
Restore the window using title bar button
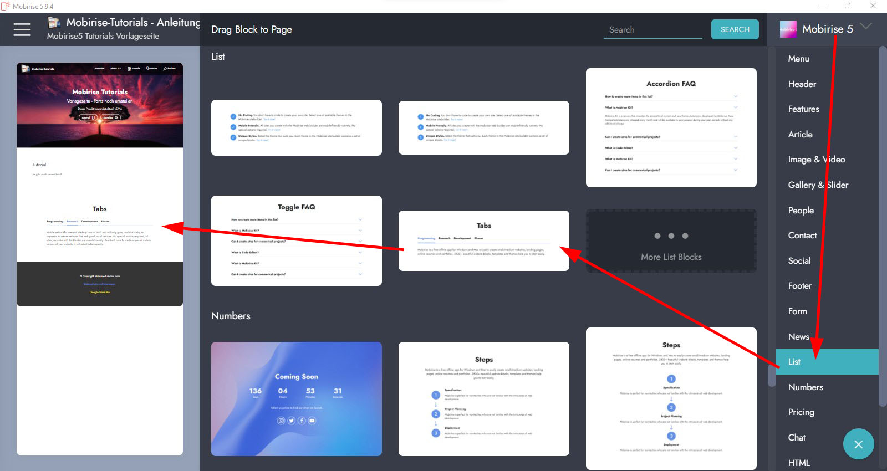[x=847, y=6]
